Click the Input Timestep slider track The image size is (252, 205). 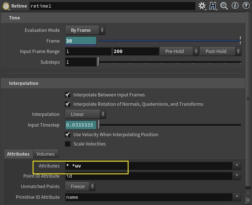point(170,125)
